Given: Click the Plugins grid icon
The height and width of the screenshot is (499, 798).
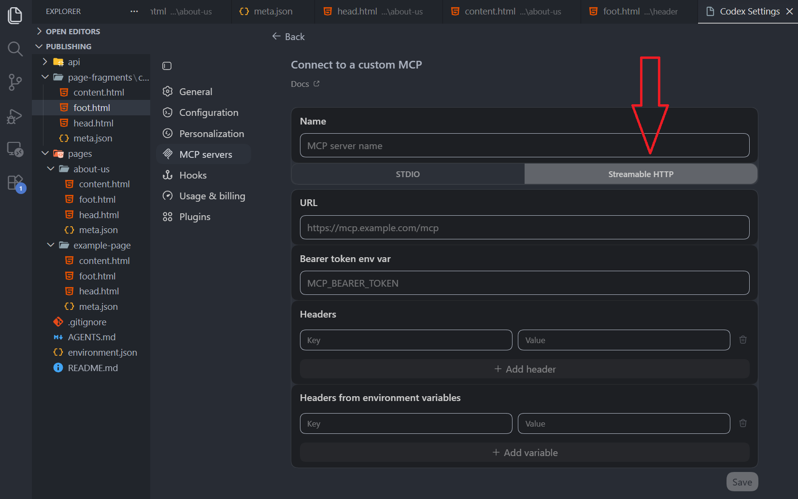Looking at the screenshot, I should [x=168, y=217].
